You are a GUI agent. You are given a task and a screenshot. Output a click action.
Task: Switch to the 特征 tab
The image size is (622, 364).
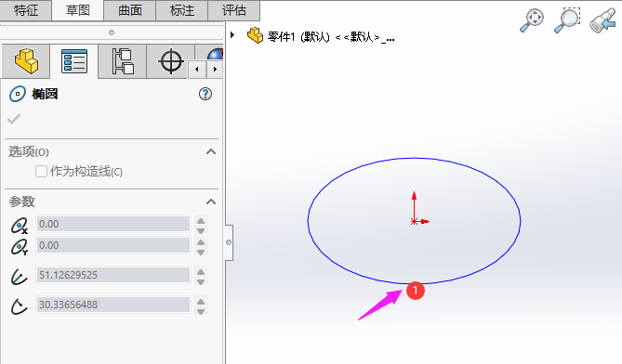(x=26, y=10)
